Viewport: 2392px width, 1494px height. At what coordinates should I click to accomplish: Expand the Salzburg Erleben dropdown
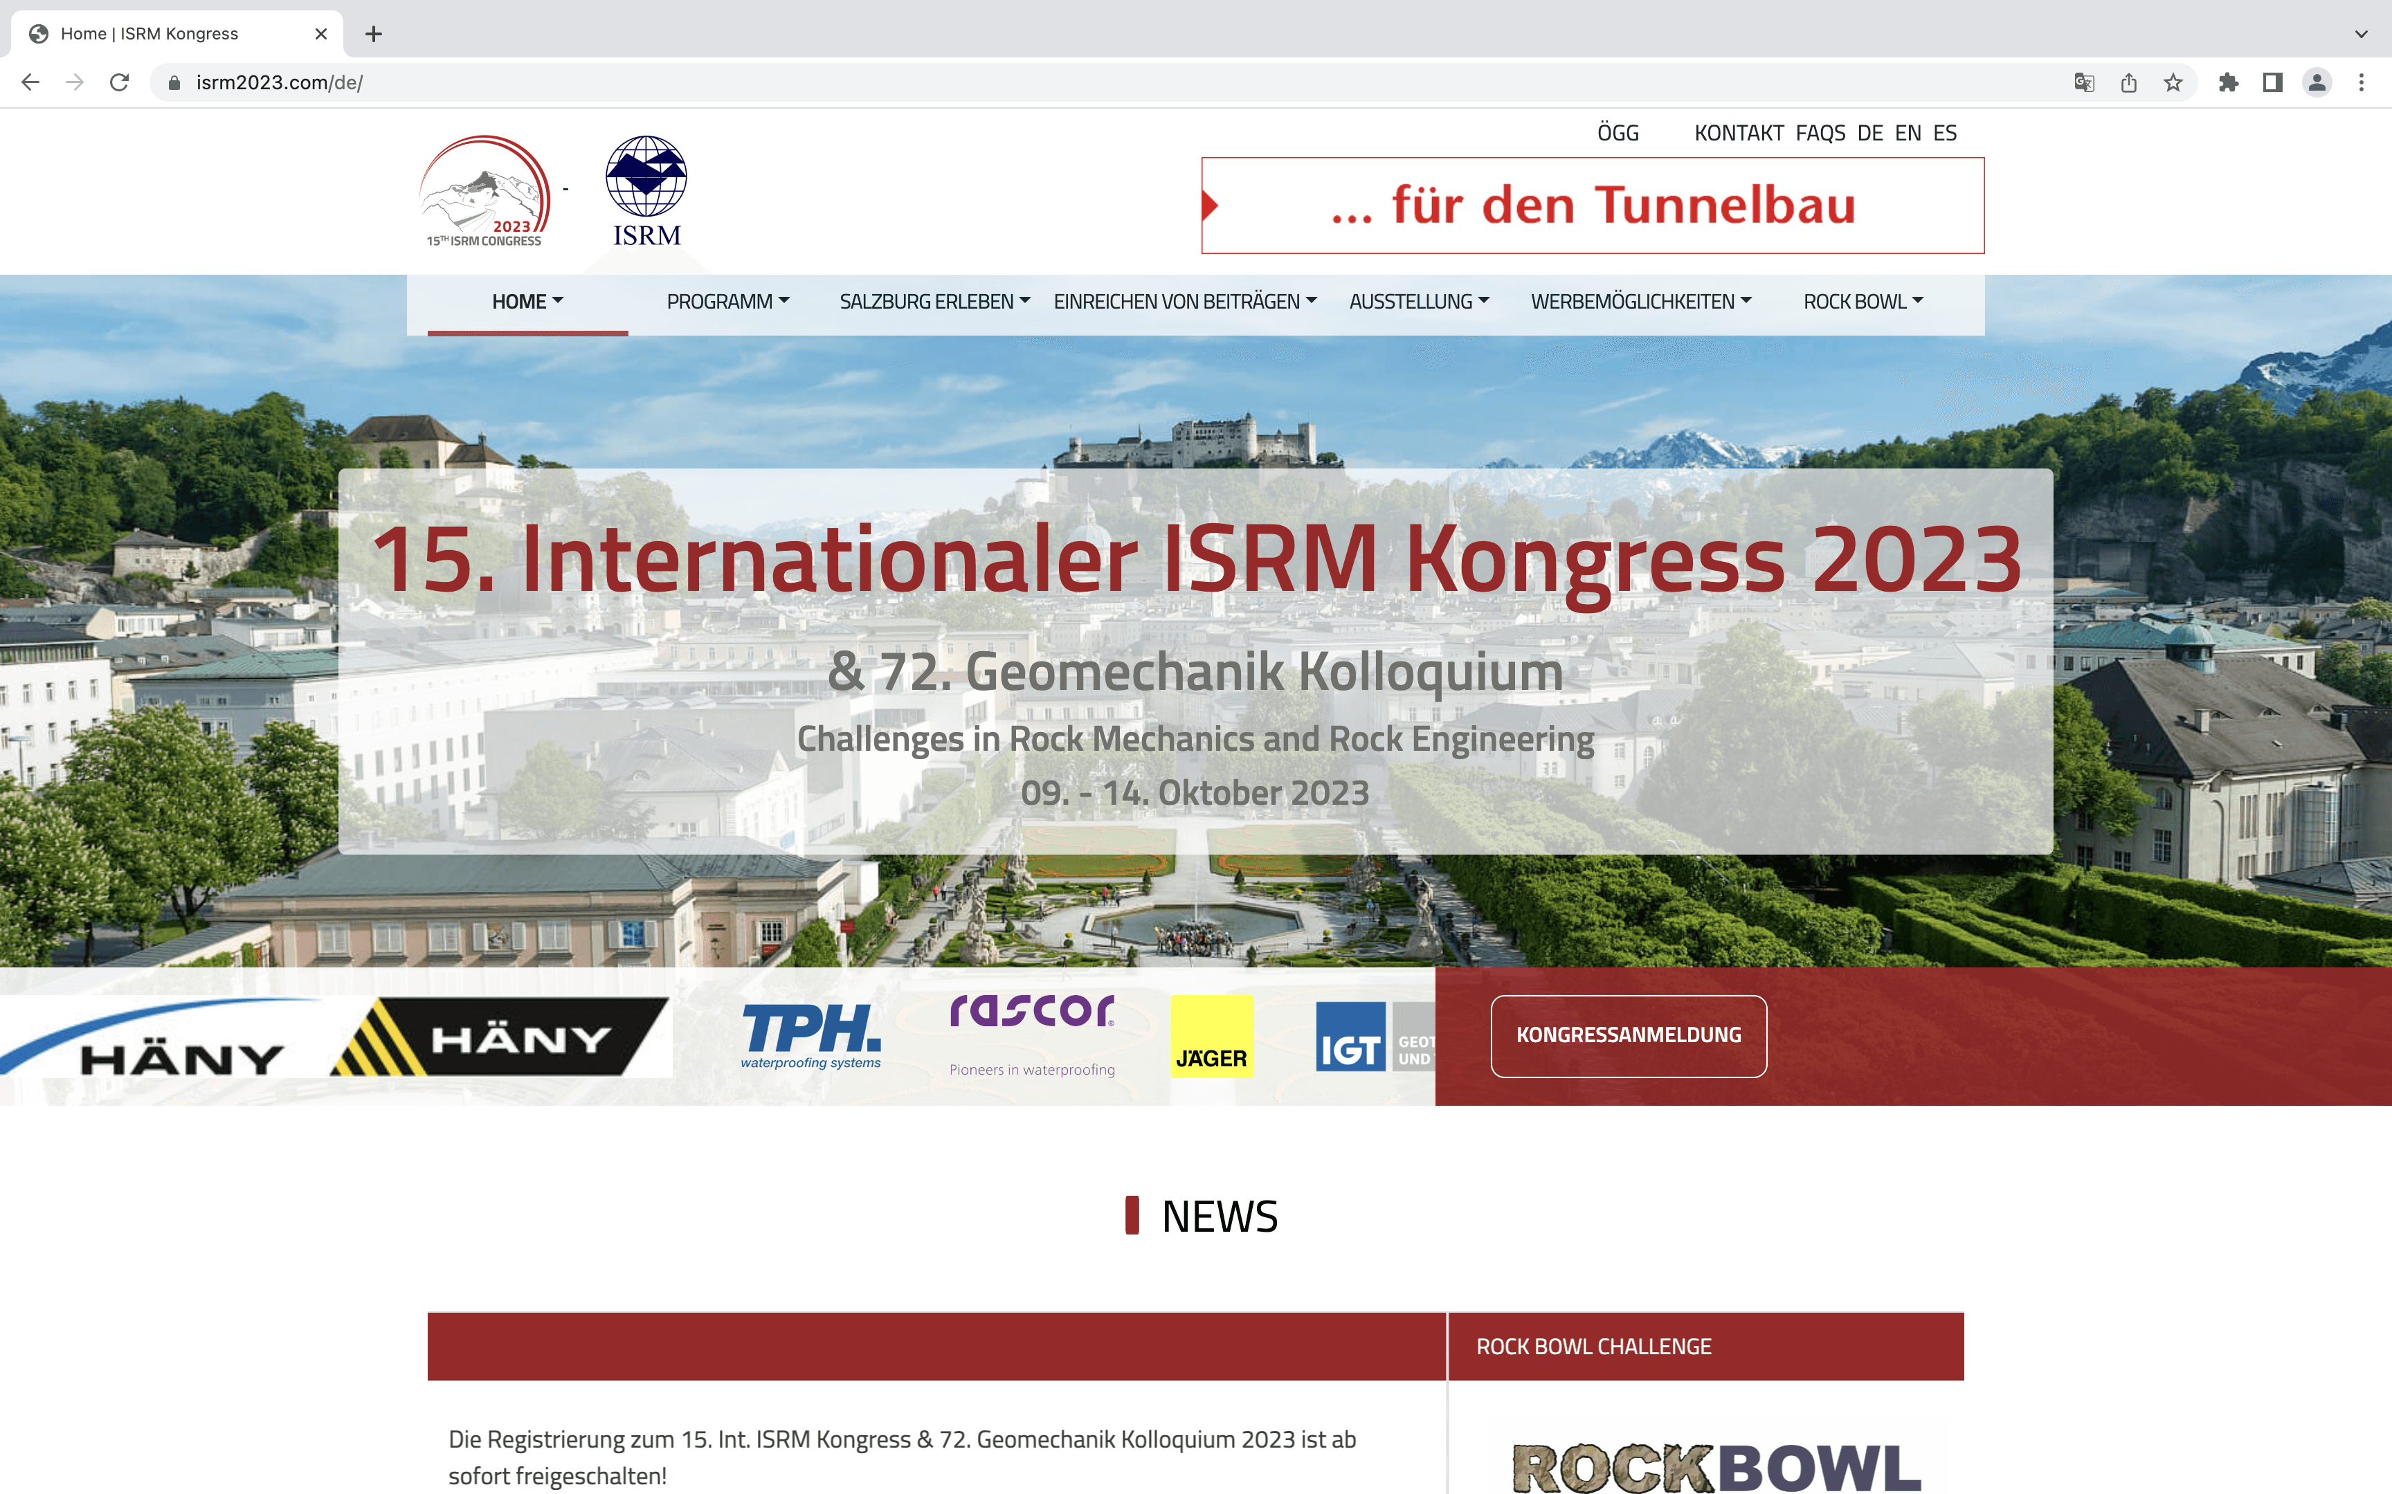[934, 302]
